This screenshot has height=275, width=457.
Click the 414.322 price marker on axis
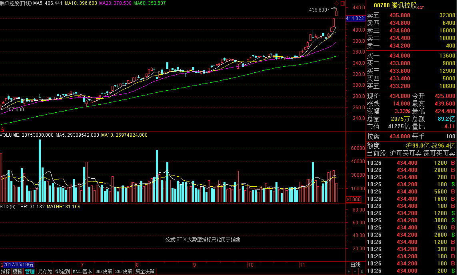click(355, 18)
